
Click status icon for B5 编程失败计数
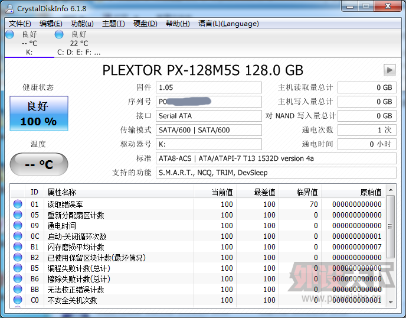point(18,268)
